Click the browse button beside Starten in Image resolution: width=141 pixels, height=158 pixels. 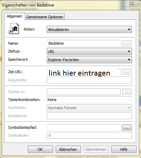pos(127,92)
